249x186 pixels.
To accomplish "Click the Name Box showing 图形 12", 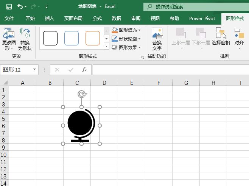I will (x=17, y=70).
